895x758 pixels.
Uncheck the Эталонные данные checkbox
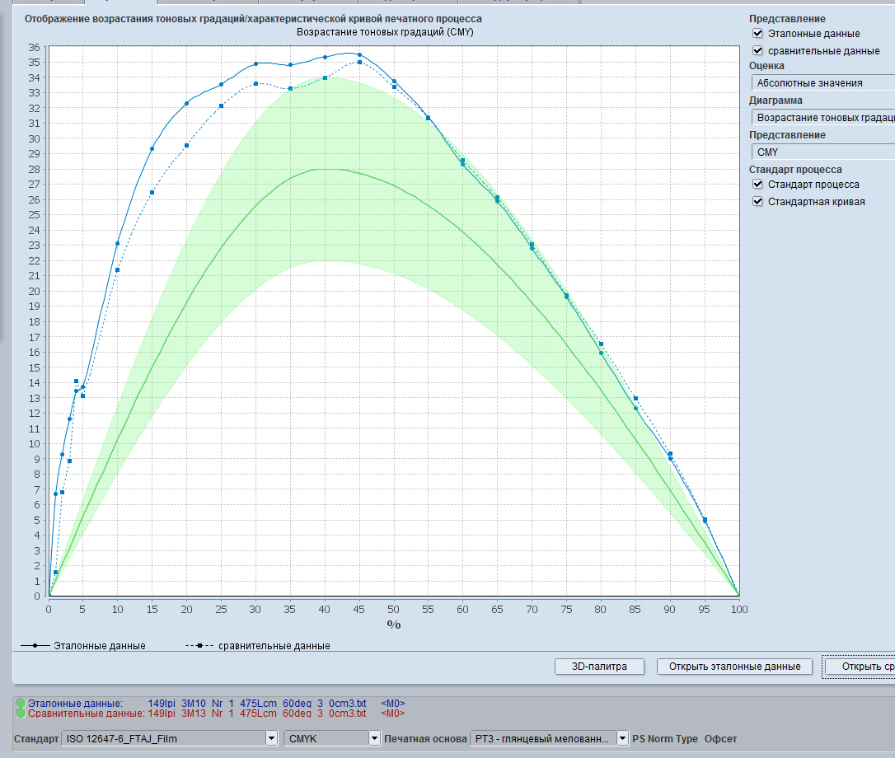(757, 34)
